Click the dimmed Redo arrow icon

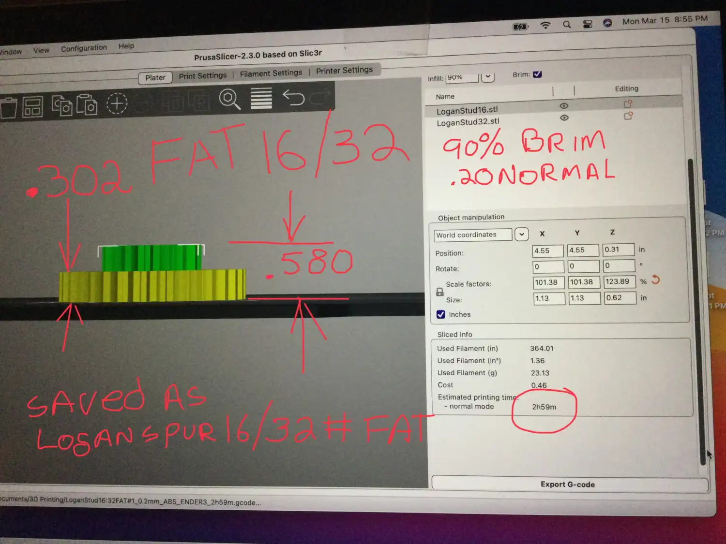pyautogui.click(x=319, y=97)
